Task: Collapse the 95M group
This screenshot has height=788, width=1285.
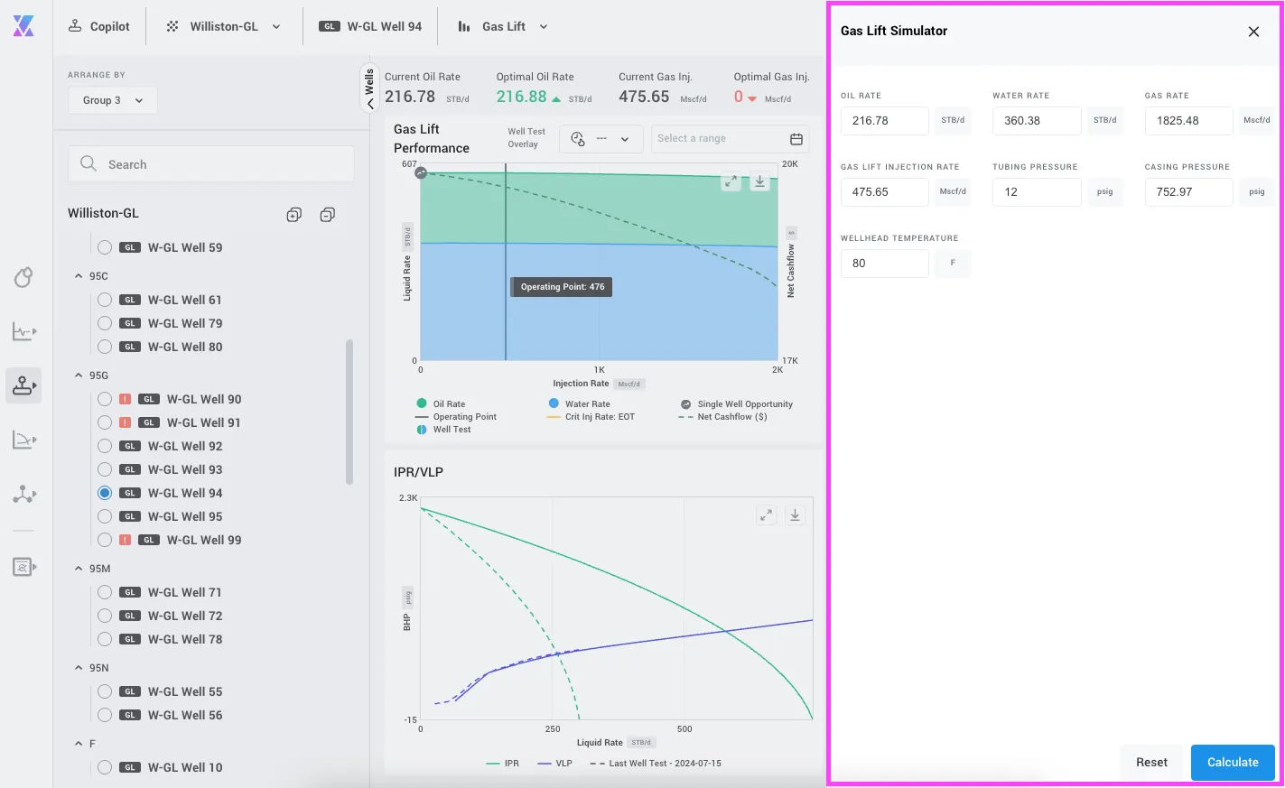Action: click(x=79, y=569)
